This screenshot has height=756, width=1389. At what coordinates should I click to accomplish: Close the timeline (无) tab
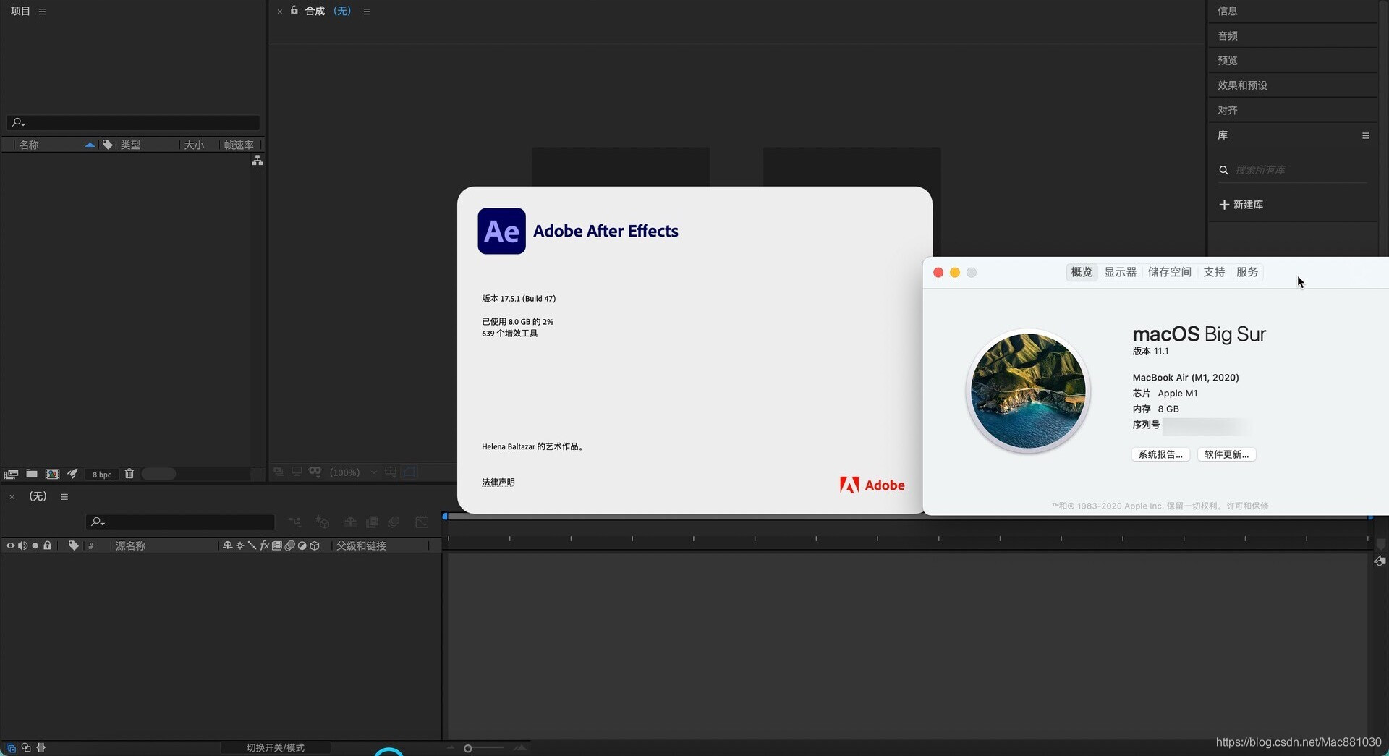pyautogui.click(x=12, y=497)
